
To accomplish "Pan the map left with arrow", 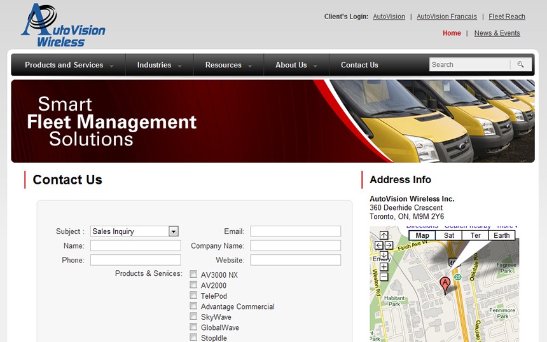I will coord(378,245).
